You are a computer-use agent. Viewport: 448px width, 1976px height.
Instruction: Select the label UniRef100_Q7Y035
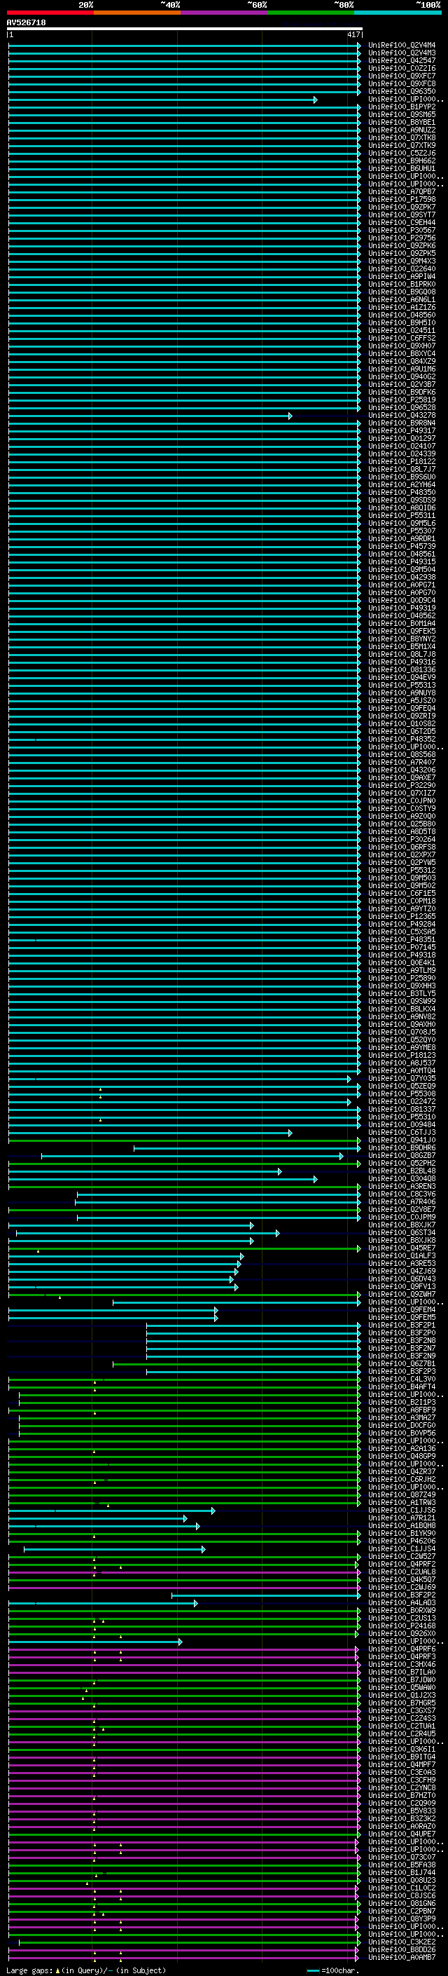click(x=401, y=1079)
